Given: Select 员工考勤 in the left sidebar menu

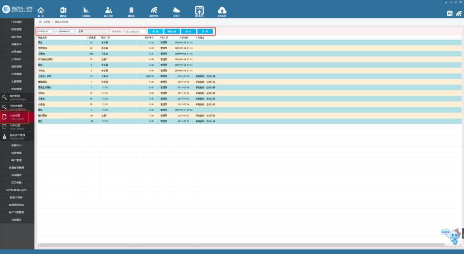Looking at the screenshot, I should tap(17, 183).
